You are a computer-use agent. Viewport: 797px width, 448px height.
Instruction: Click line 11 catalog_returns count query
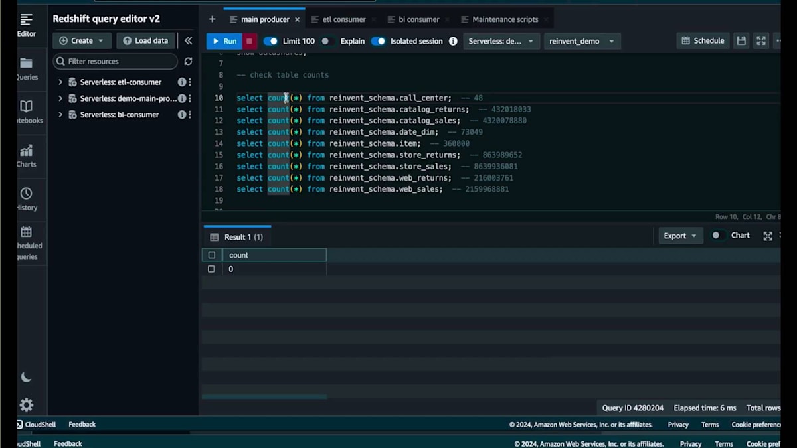pyautogui.click(x=383, y=110)
